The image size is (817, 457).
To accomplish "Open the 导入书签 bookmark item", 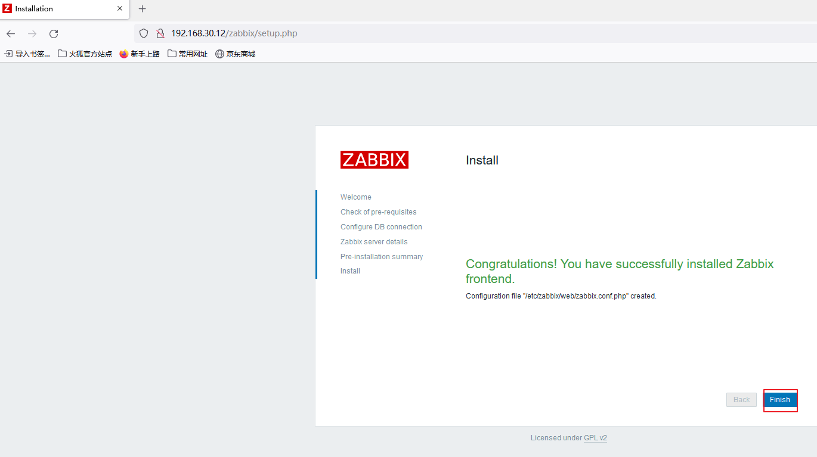I will pyautogui.click(x=27, y=54).
